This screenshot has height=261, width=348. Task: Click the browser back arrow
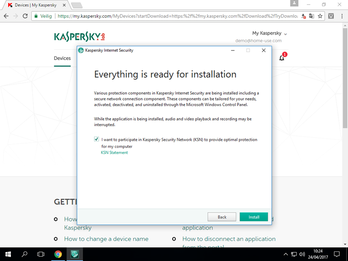tap(6, 16)
